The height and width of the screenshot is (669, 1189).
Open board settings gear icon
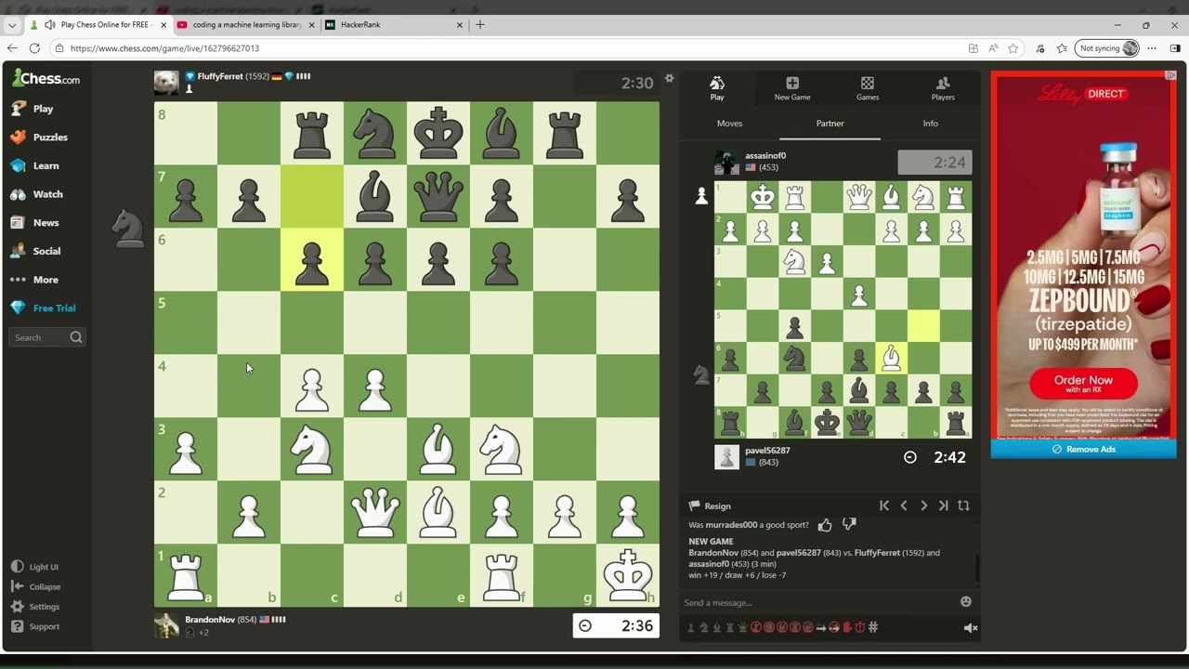pyautogui.click(x=669, y=79)
